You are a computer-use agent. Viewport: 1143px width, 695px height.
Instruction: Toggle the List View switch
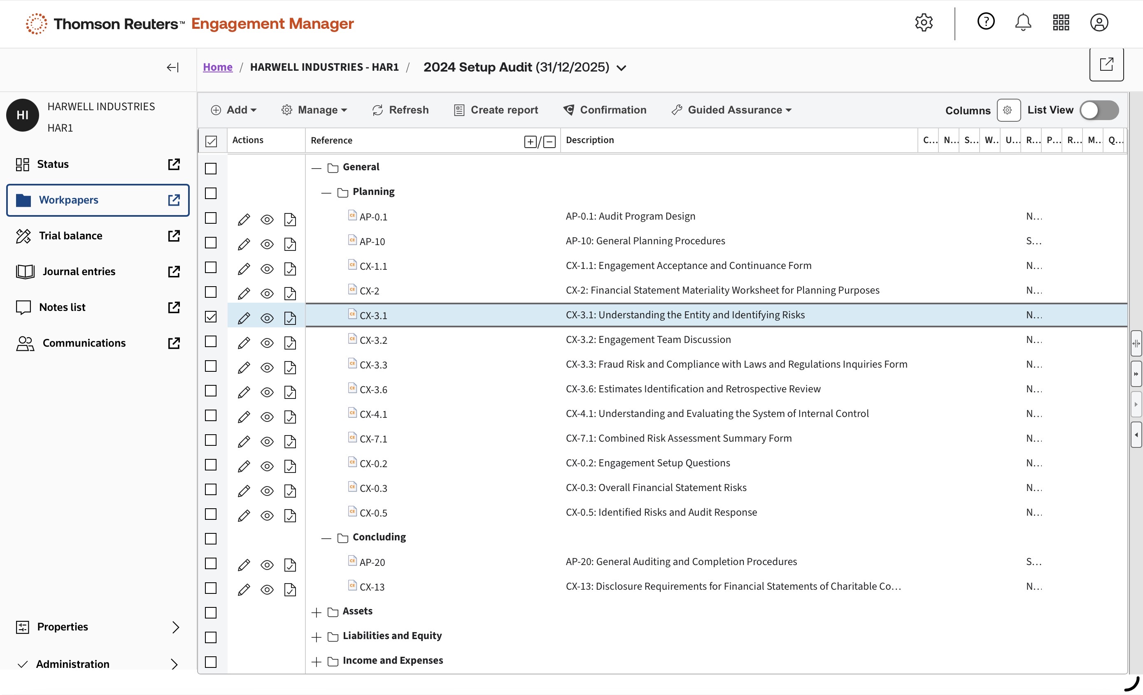(x=1099, y=110)
